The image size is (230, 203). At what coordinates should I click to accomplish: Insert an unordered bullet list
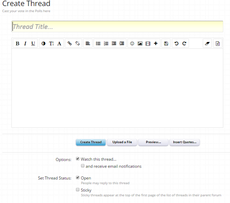(98, 44)
